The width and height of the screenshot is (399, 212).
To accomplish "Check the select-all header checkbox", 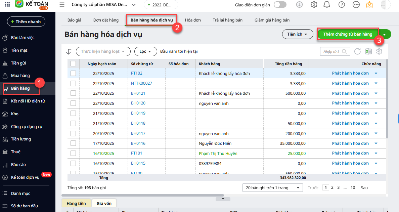I will point(73,64).
